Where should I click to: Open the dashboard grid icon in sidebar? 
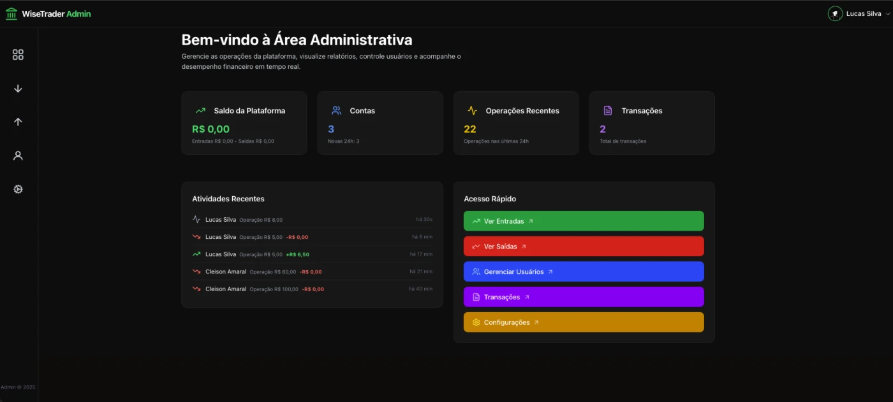18,55
